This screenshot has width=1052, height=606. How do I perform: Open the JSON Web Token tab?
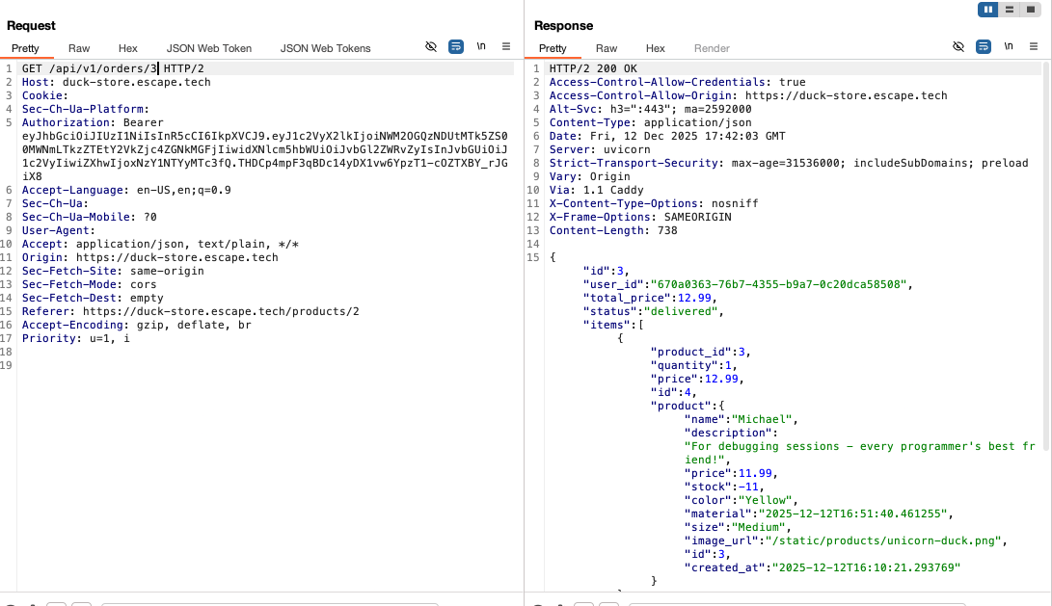(x=208, y=46)
